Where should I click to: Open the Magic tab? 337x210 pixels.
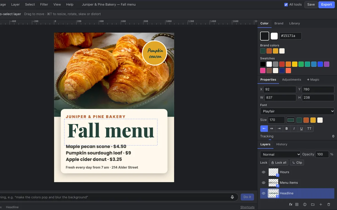pyautogui.click(x=313, y=80)
